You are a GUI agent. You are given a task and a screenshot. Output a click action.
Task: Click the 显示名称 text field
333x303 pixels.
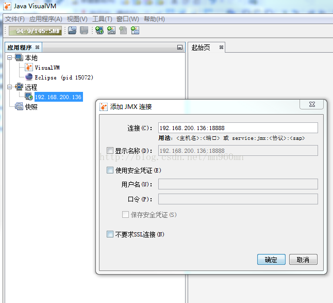tap(238, 151)
